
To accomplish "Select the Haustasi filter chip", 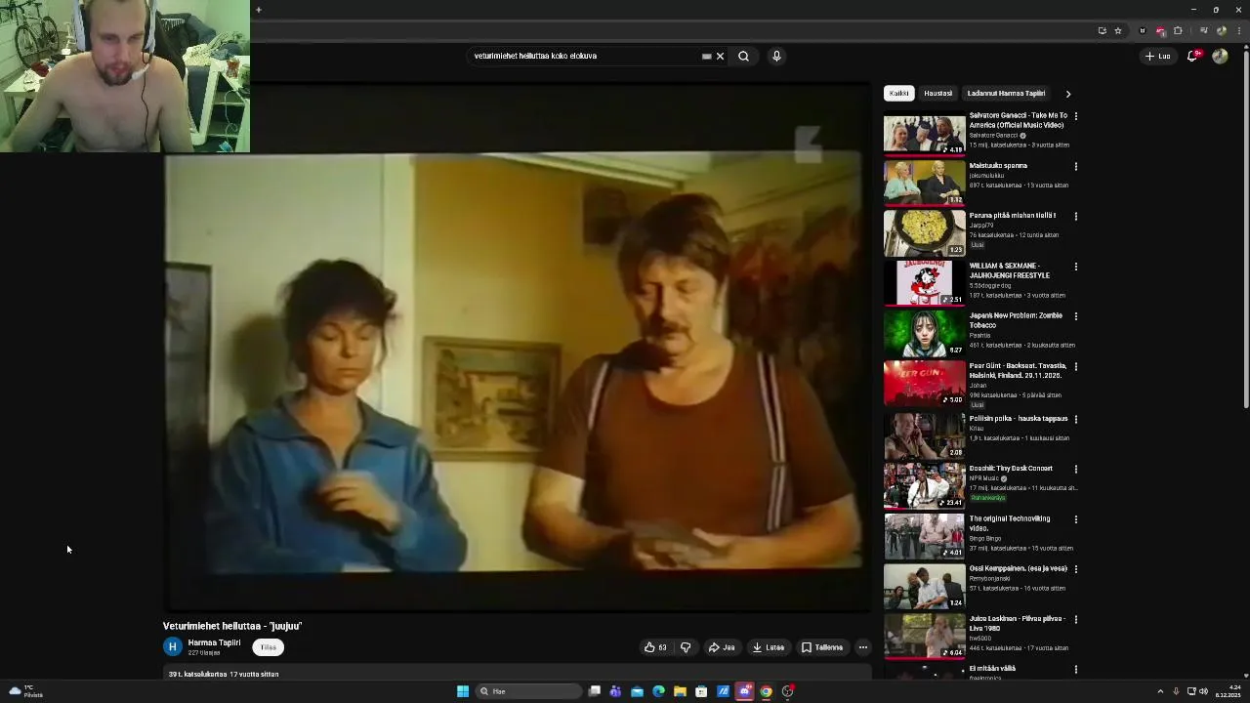I will 937,94.
